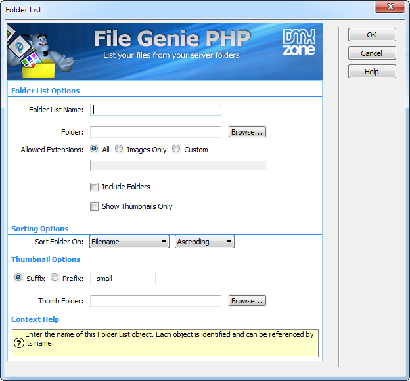Click the OK button
This screenshot has width=410, height=381.
(372, 35)
